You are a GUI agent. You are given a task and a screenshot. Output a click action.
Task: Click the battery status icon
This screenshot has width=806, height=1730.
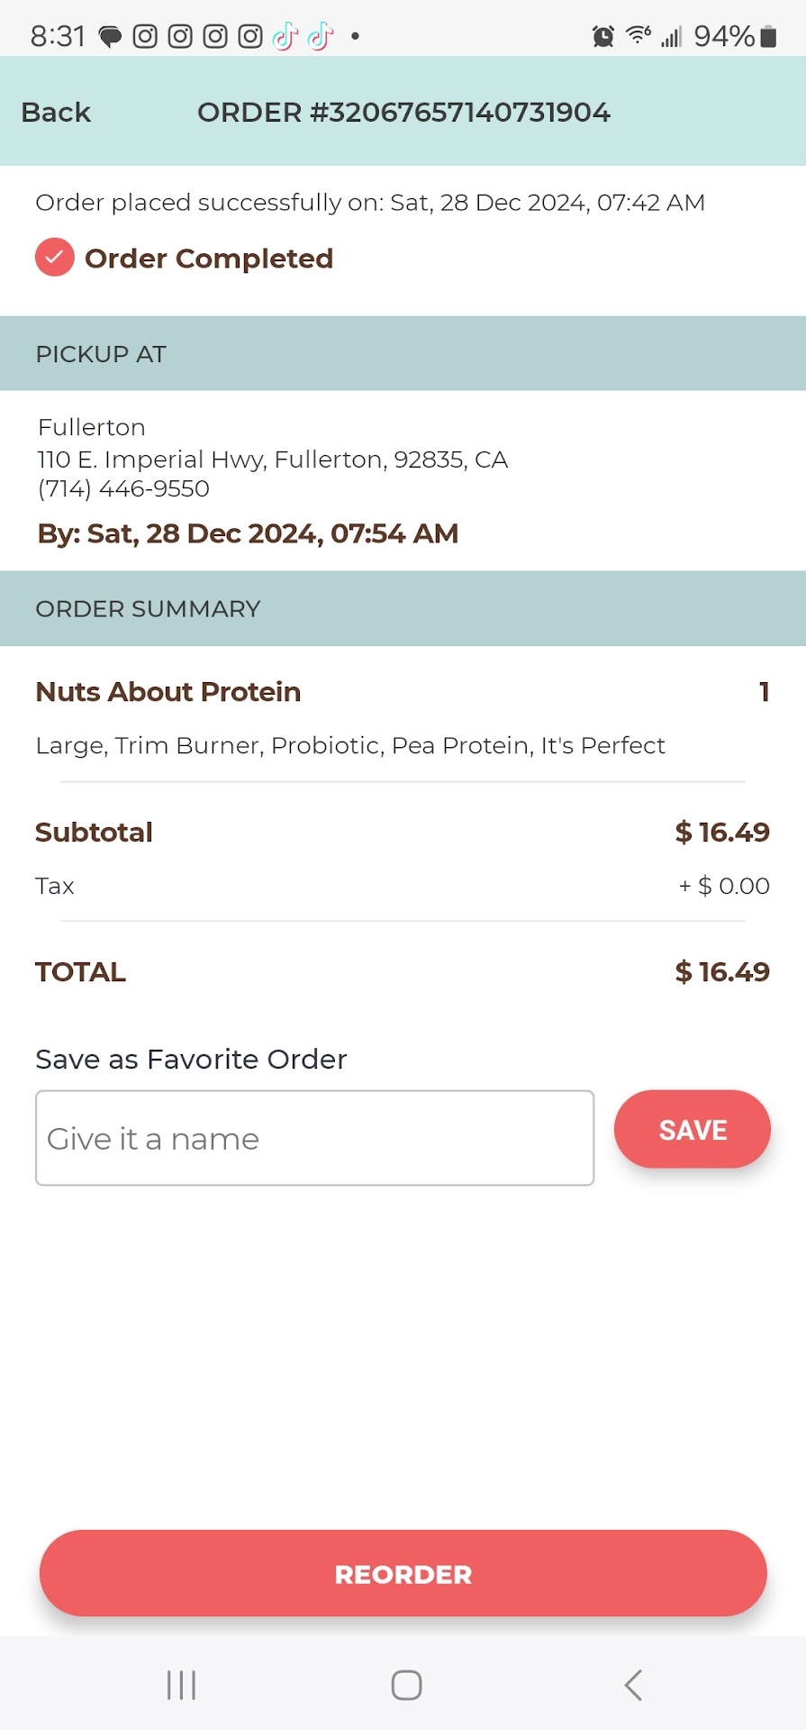pyautogui.click(x=768, y=36)
